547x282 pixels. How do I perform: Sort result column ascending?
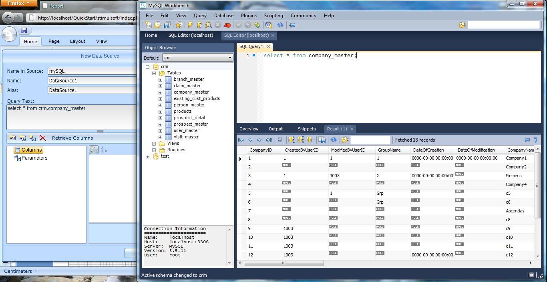292,140
